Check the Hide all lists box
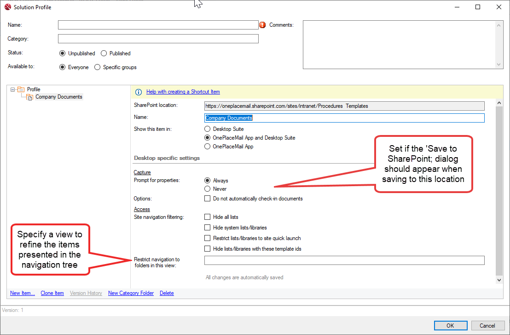 pyautogui.click(x=208, y=217)
